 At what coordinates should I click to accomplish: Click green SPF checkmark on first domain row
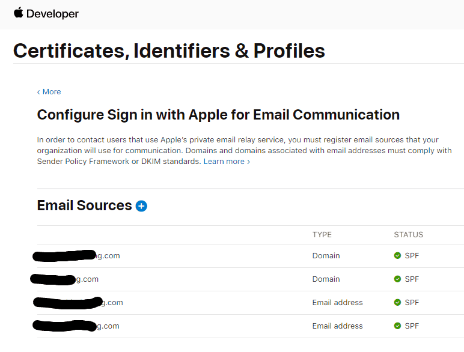[x=397, y=255]
